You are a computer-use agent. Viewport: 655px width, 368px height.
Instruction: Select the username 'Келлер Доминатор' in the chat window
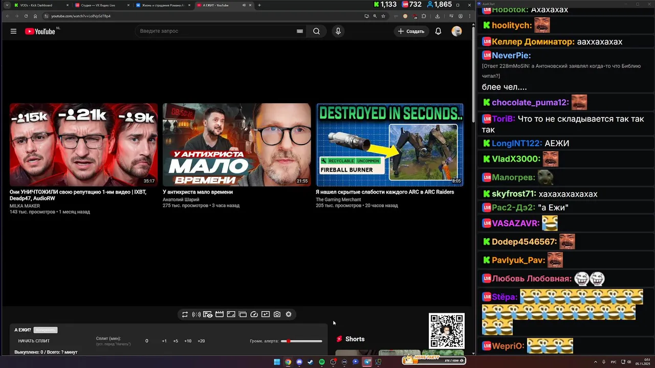coord(533,42)
